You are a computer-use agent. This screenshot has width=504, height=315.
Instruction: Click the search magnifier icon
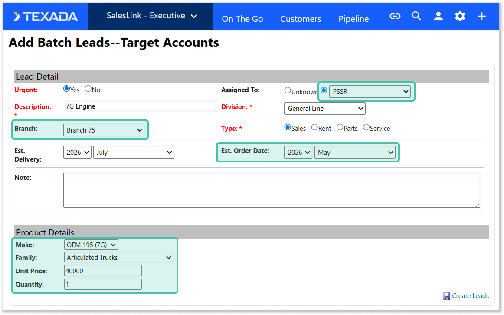416,17
